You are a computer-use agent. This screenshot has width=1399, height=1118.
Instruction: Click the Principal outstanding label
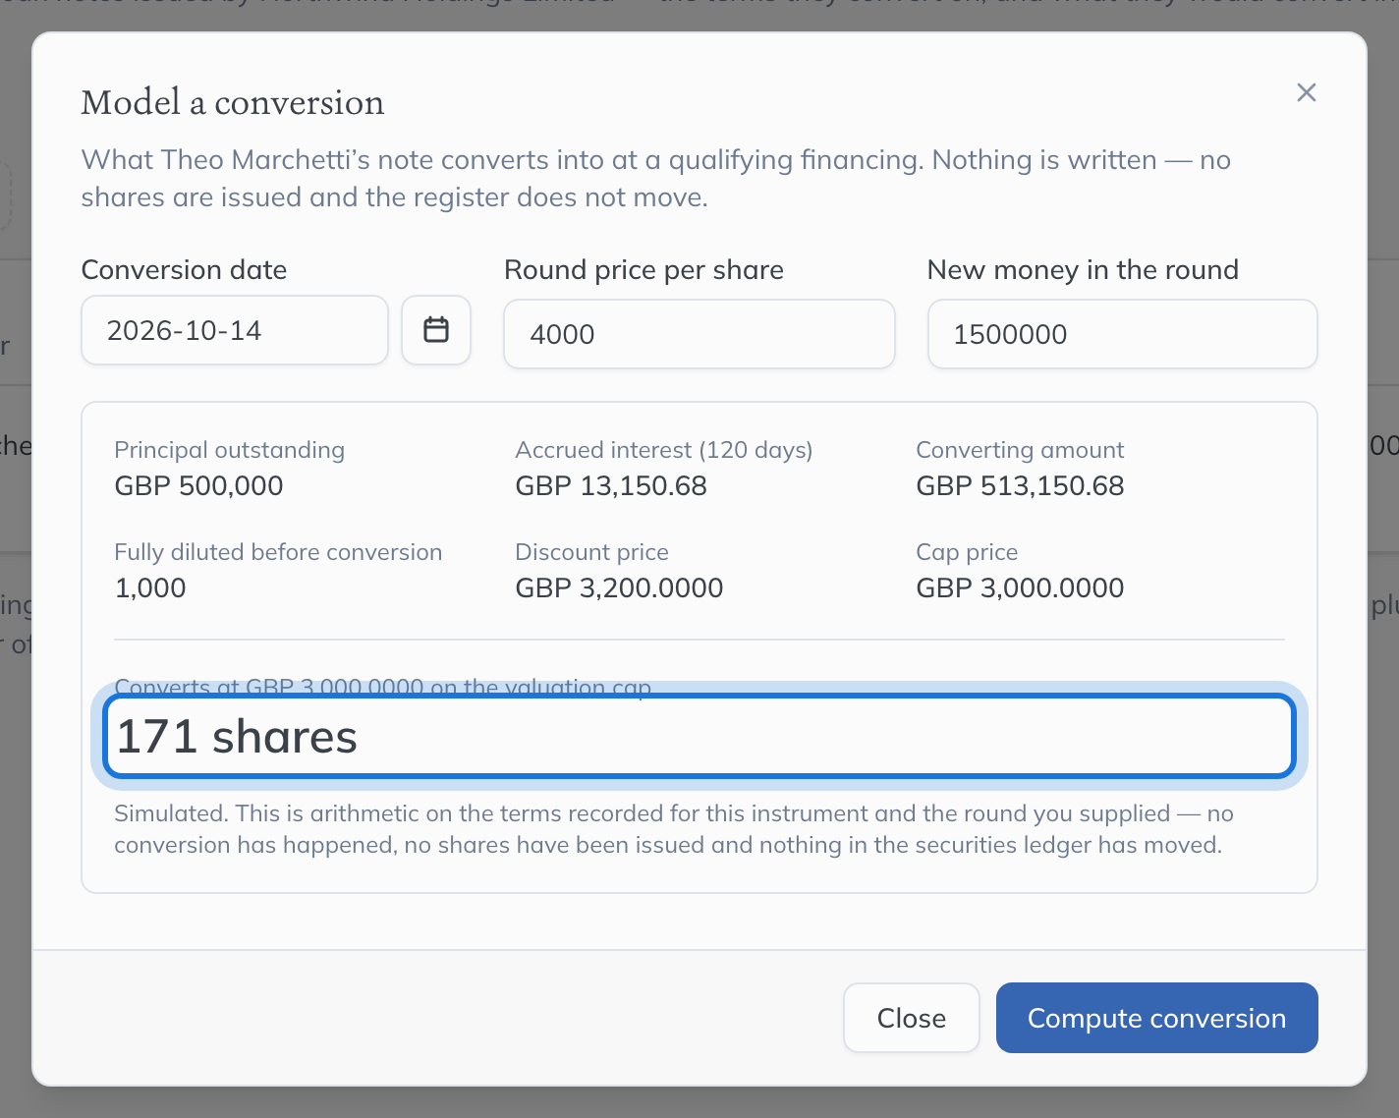(x=230, y=450)
